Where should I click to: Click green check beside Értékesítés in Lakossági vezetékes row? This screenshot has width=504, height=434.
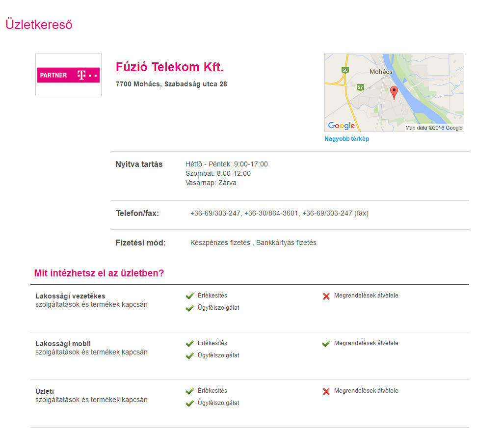click(x=189, y=296)
